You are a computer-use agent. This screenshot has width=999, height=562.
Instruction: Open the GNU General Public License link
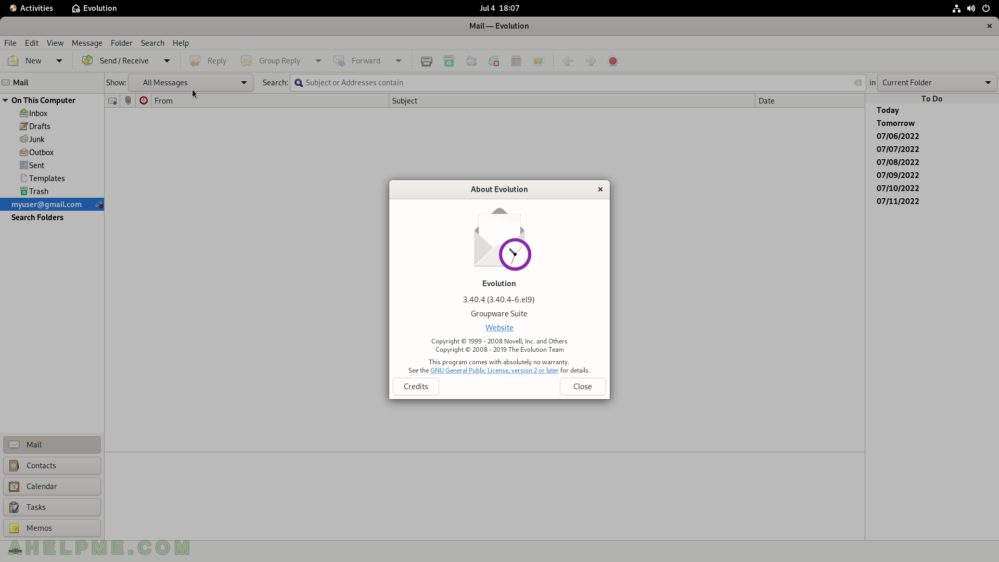[x=494, y=371]
